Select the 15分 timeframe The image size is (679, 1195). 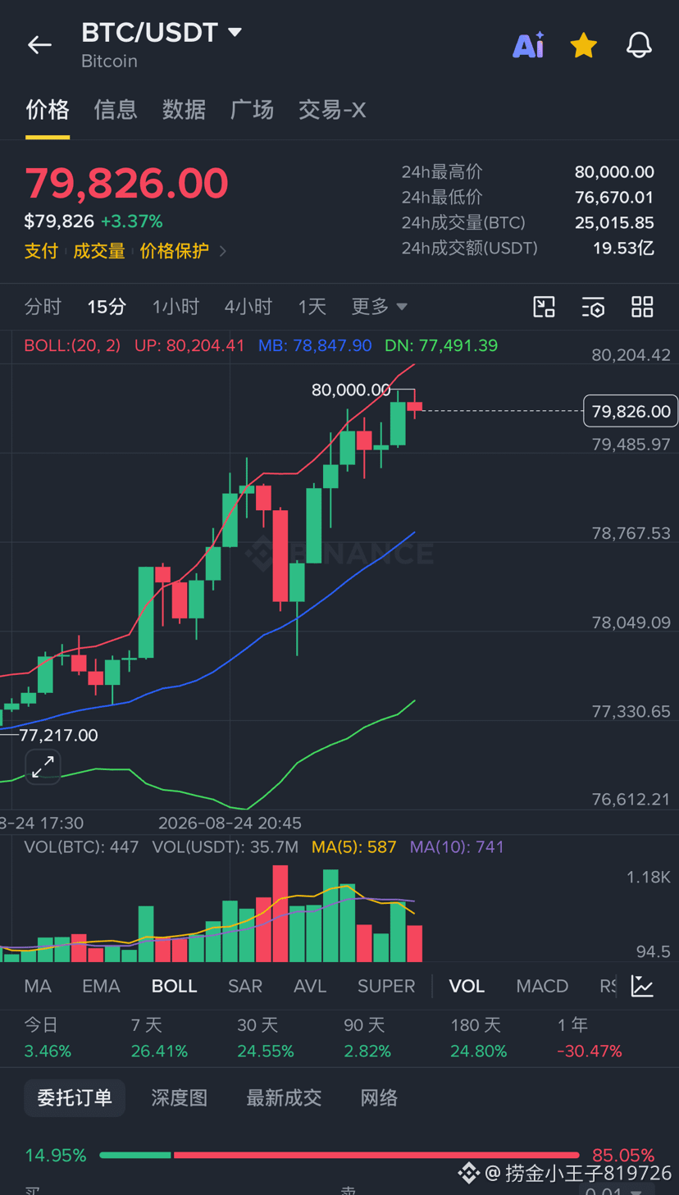107,307
